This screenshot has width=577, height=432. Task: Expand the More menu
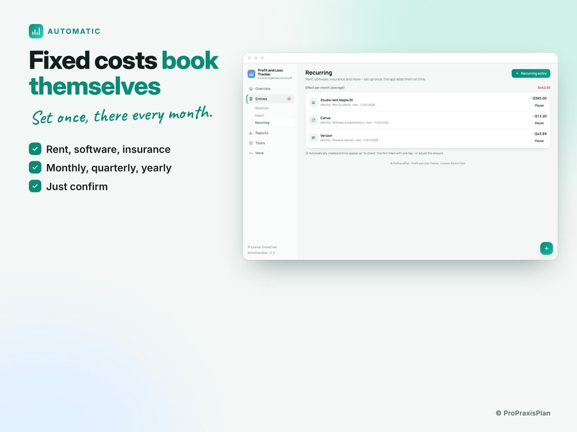[x=270, y=153]
